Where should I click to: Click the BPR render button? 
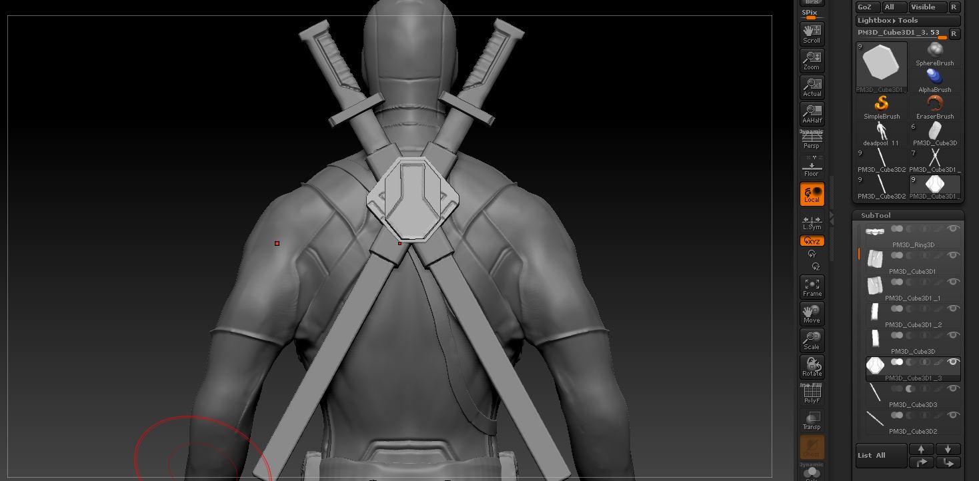pyautogui.click(x=812, y=3)
